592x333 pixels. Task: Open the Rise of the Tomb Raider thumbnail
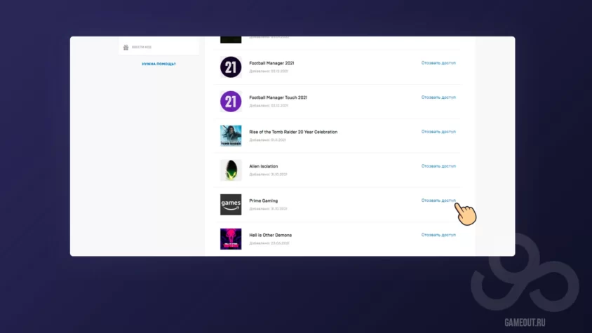[x=231, y=136]
